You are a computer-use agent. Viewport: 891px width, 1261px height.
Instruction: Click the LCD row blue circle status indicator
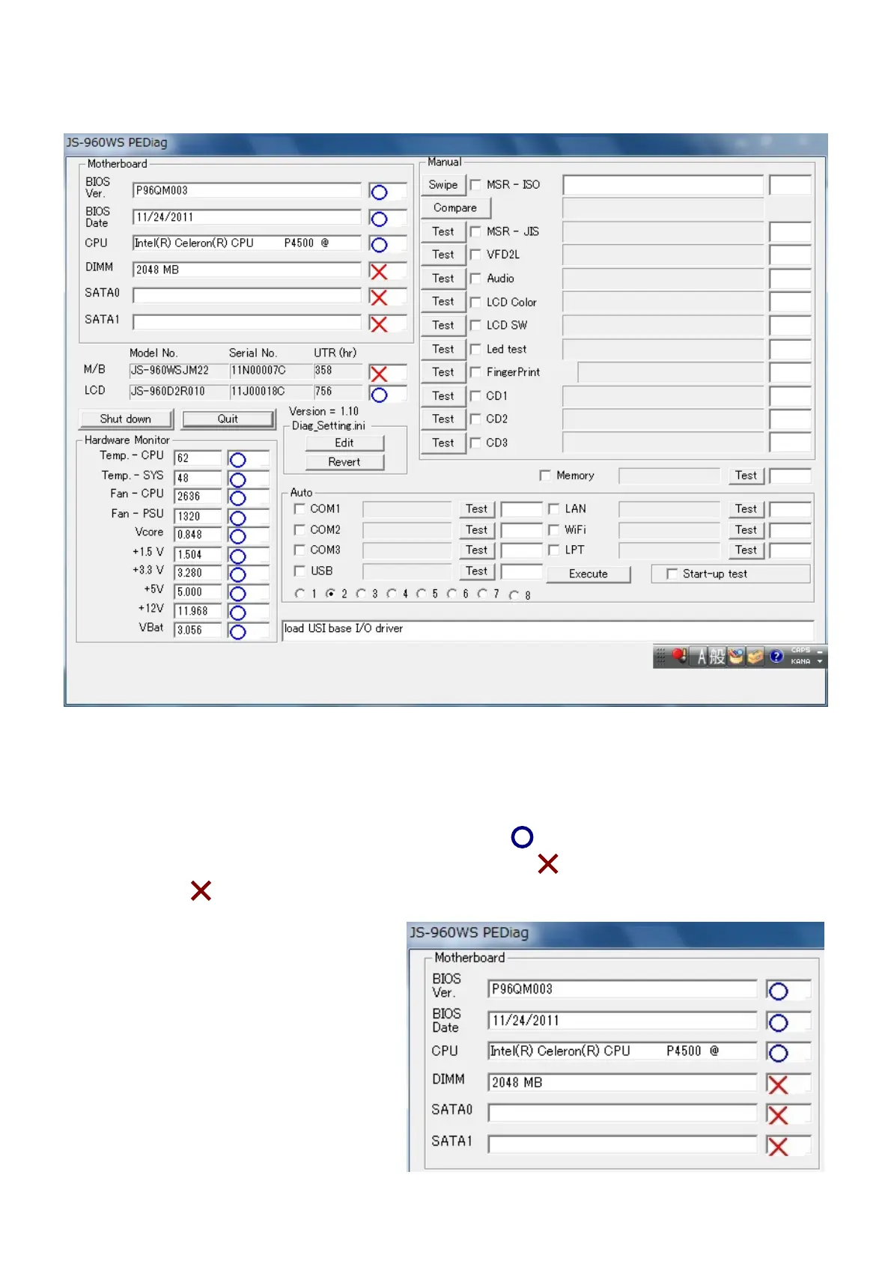point(379,395)
